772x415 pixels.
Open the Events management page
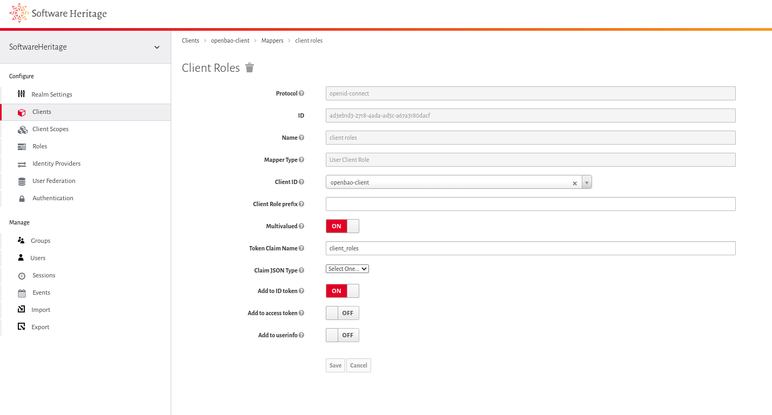[22, 292]
